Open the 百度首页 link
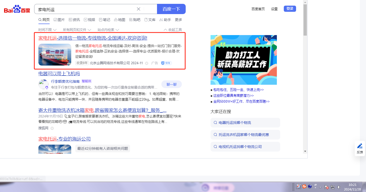Image resolution: width=366 pixels, height=192 pixels. coord(258,9)
